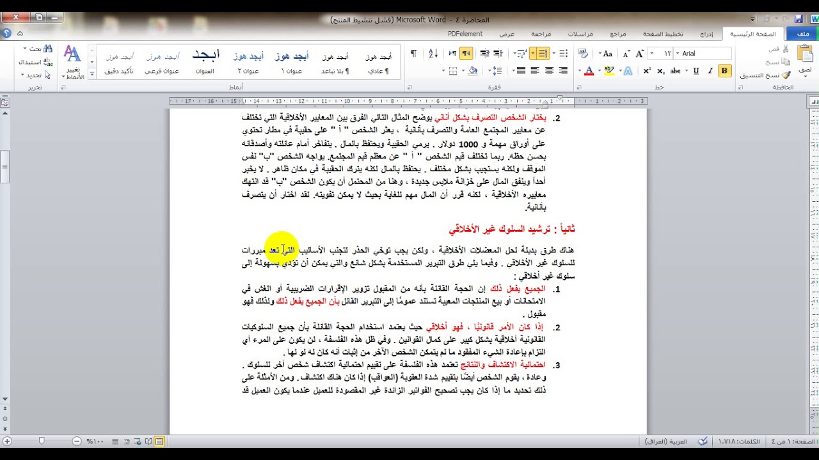The height and width of the screenshot is (460, 819).
Task: Apply red font color
Action: coord(589,71)
